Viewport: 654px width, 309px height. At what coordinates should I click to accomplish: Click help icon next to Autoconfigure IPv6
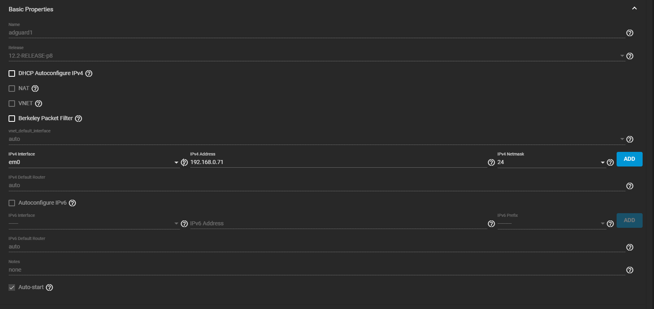(x=72, y=203)
